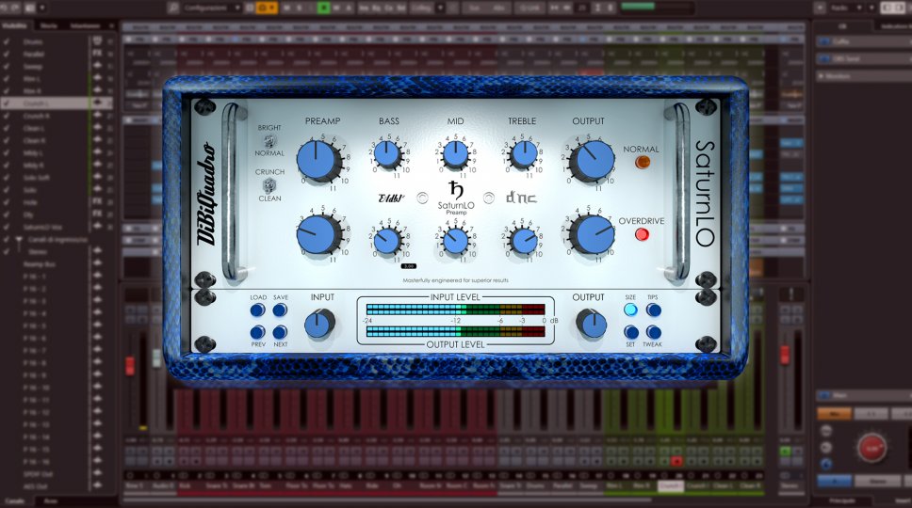Click the EdB logo on the faceplate
This screenshot has width=912, height=508.
click(x=390, y=198)
